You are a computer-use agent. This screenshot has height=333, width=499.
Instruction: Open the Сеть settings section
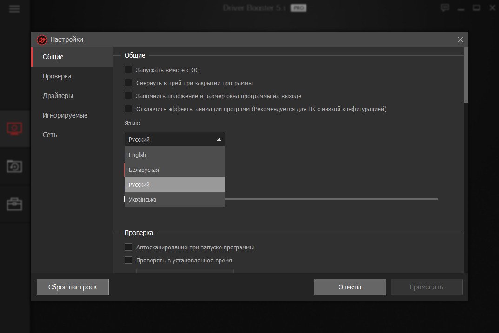(x=50, y=135)
